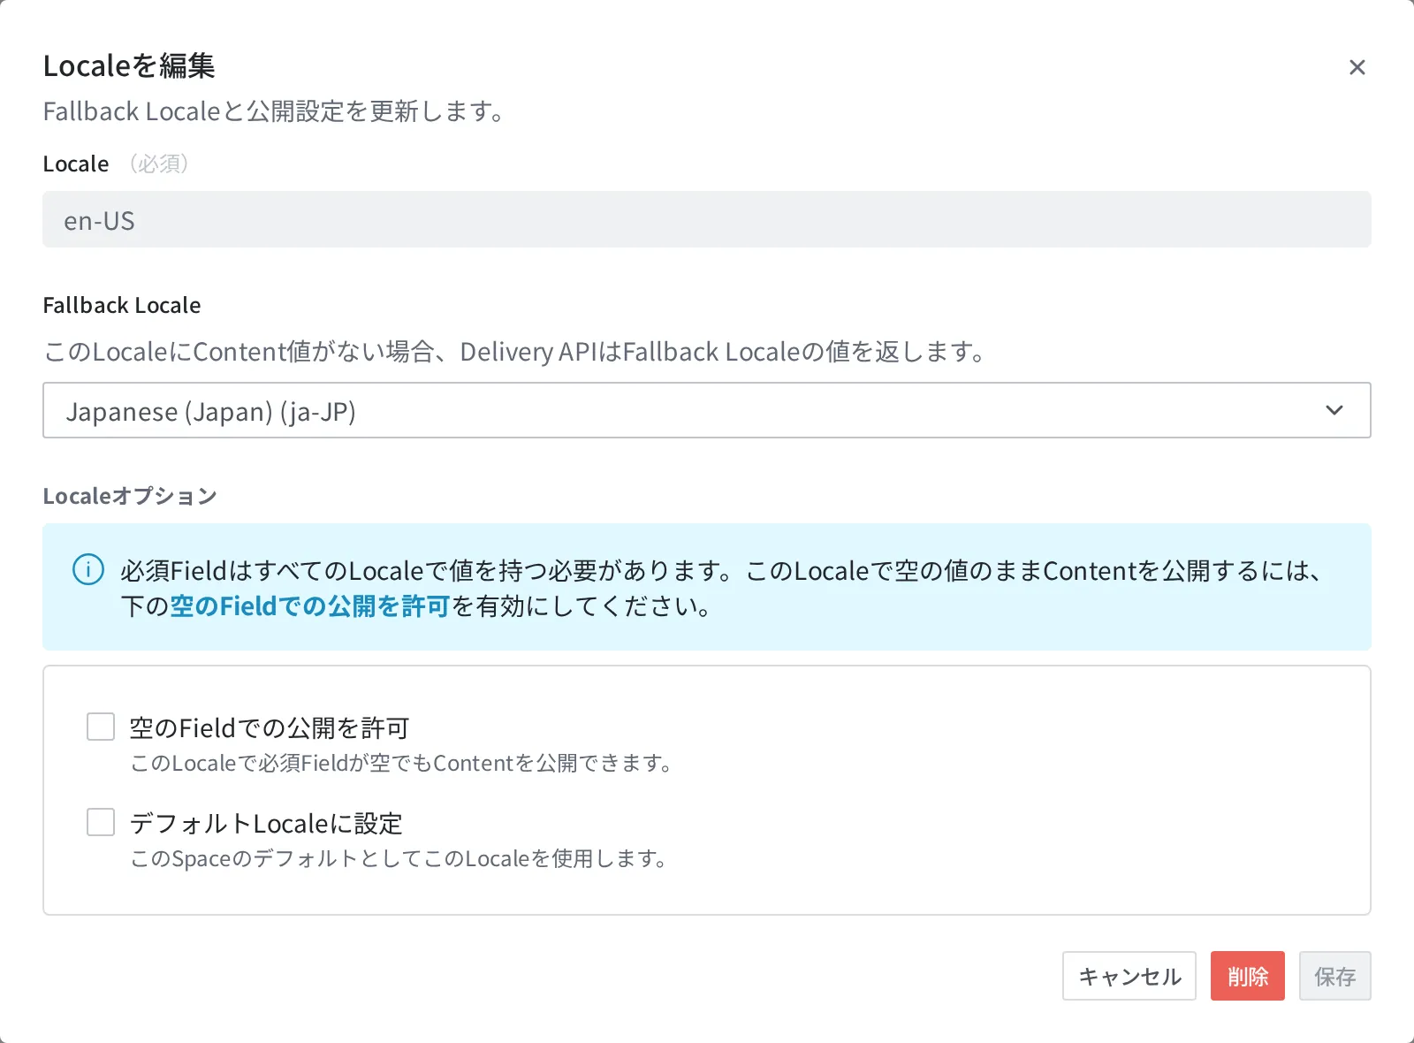Enable 空のFieldでの公開を許可 checkbox
Viewport: 1414px width, 1043px height.
[101, 727]
